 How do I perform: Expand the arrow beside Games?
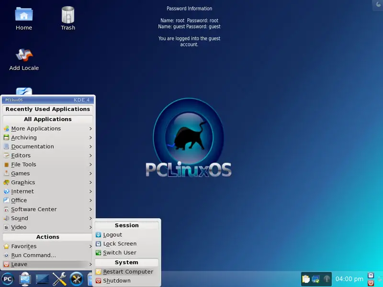click(x=90, y=174)
